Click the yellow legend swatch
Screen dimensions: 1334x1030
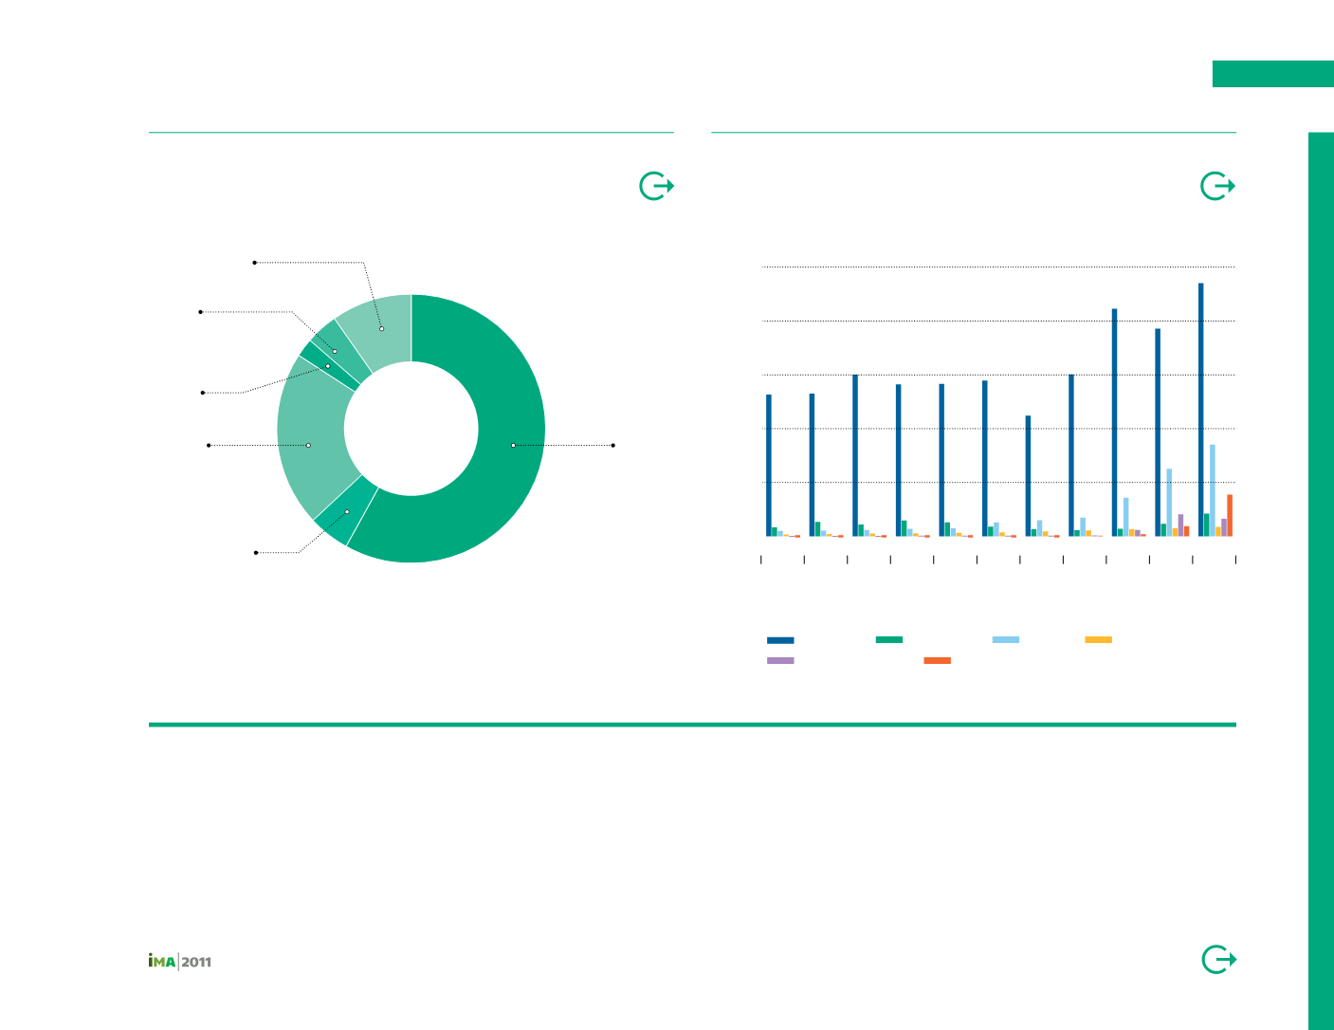[x=1098, y=640]
